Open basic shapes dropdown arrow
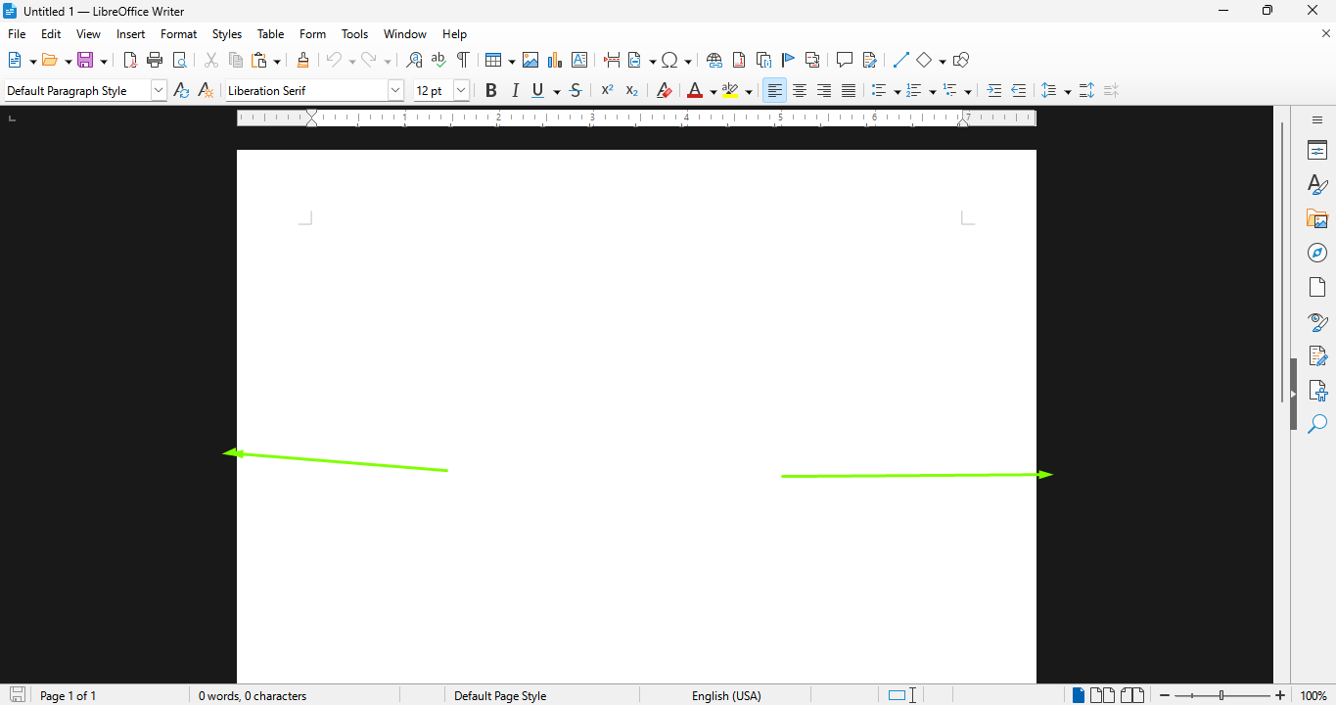Screen dimensions: 1336x705 (943, 61)
